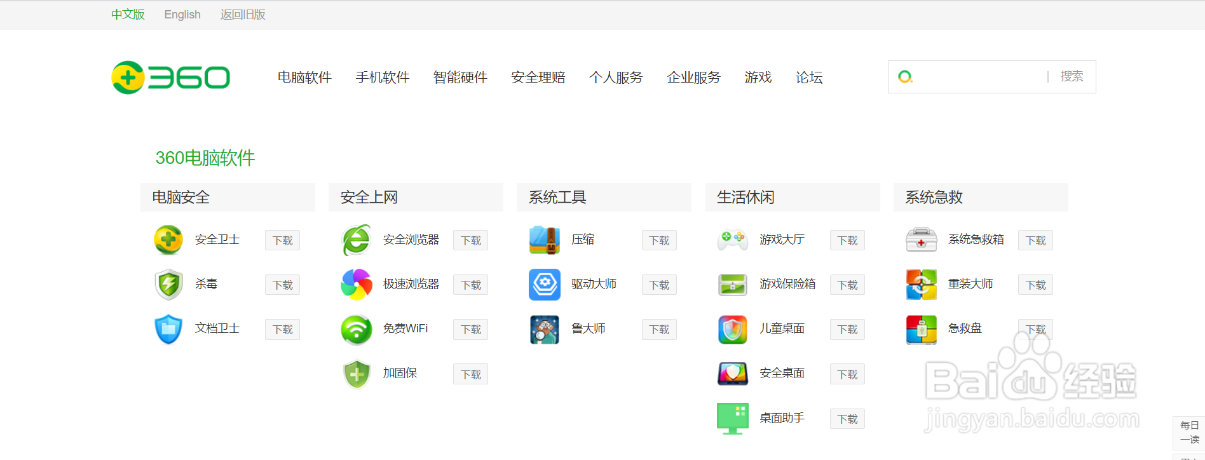1205x460 pixels.
Task: Focus the search input field
Action: [981, 77]
